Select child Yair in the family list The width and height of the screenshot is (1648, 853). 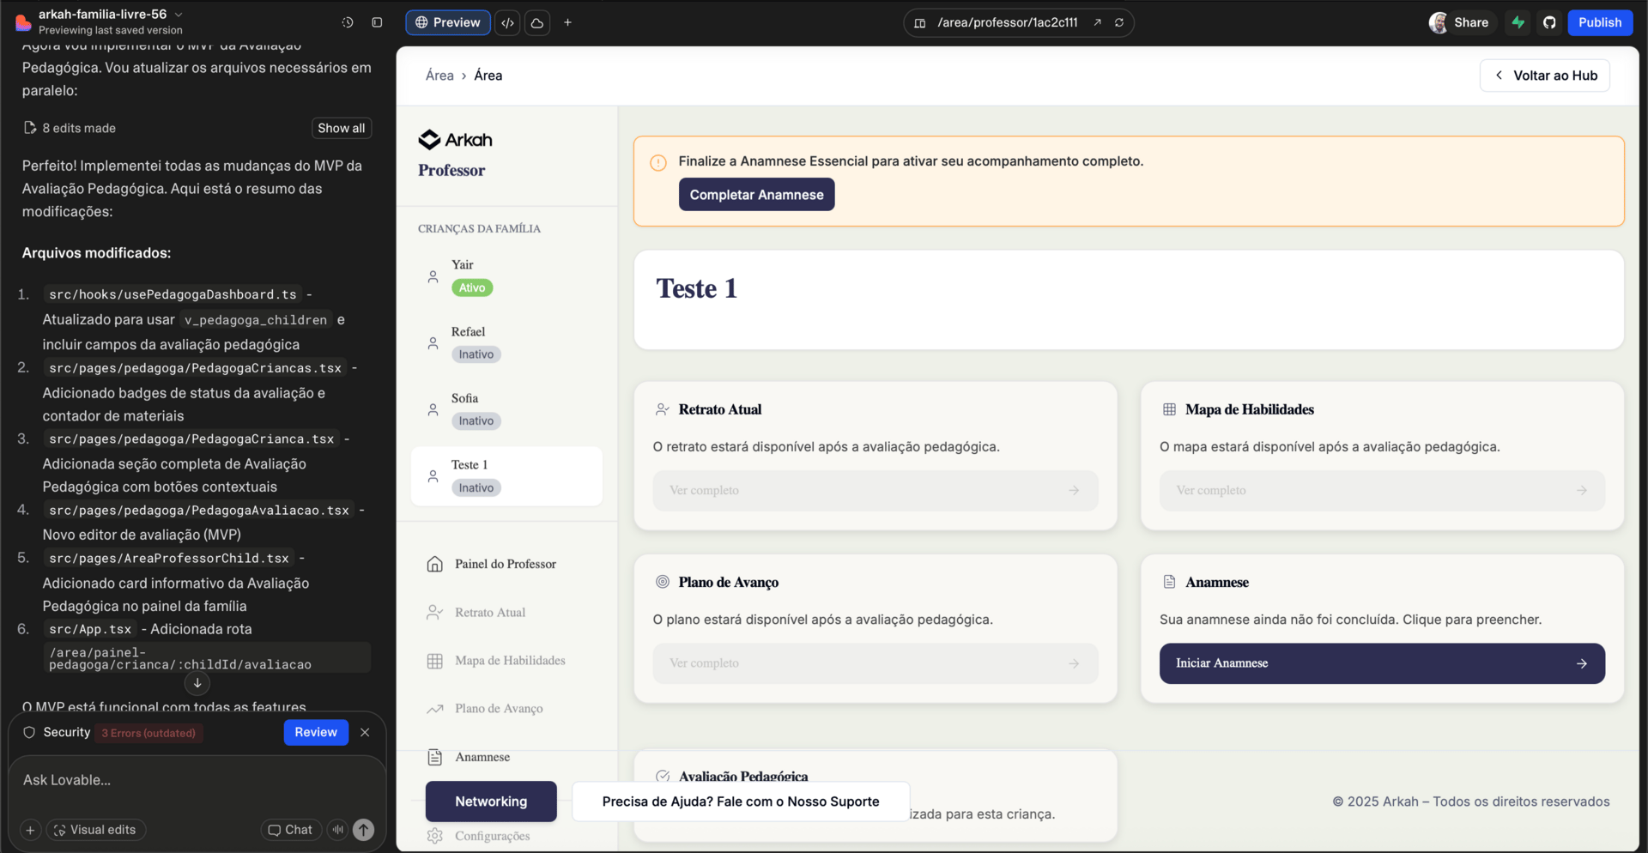point(506,276)
